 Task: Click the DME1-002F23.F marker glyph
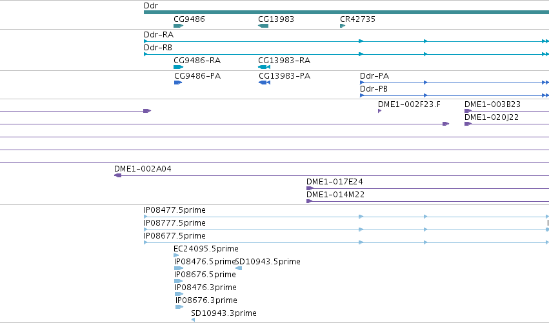tap(379, 111)
